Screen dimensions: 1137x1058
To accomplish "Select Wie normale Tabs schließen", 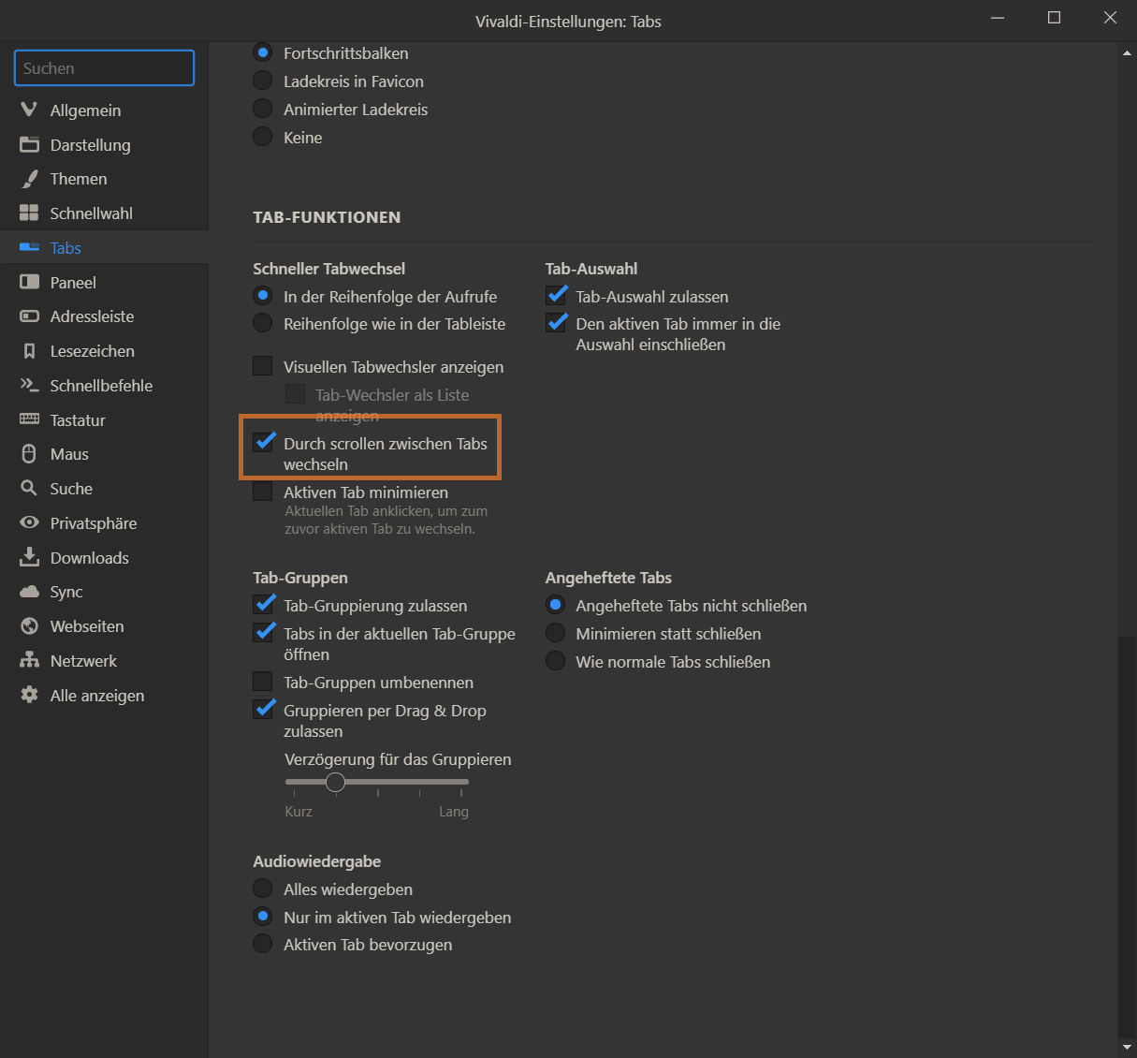I will (x=556, y=661).
